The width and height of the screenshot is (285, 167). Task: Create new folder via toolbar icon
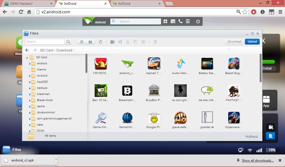[x=112, y=42]
